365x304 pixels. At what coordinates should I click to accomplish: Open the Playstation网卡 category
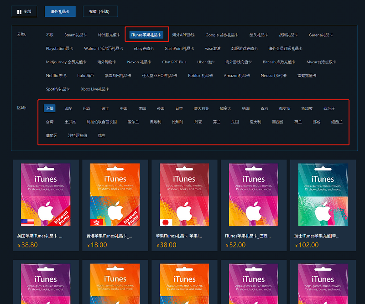tap(59, 48)
